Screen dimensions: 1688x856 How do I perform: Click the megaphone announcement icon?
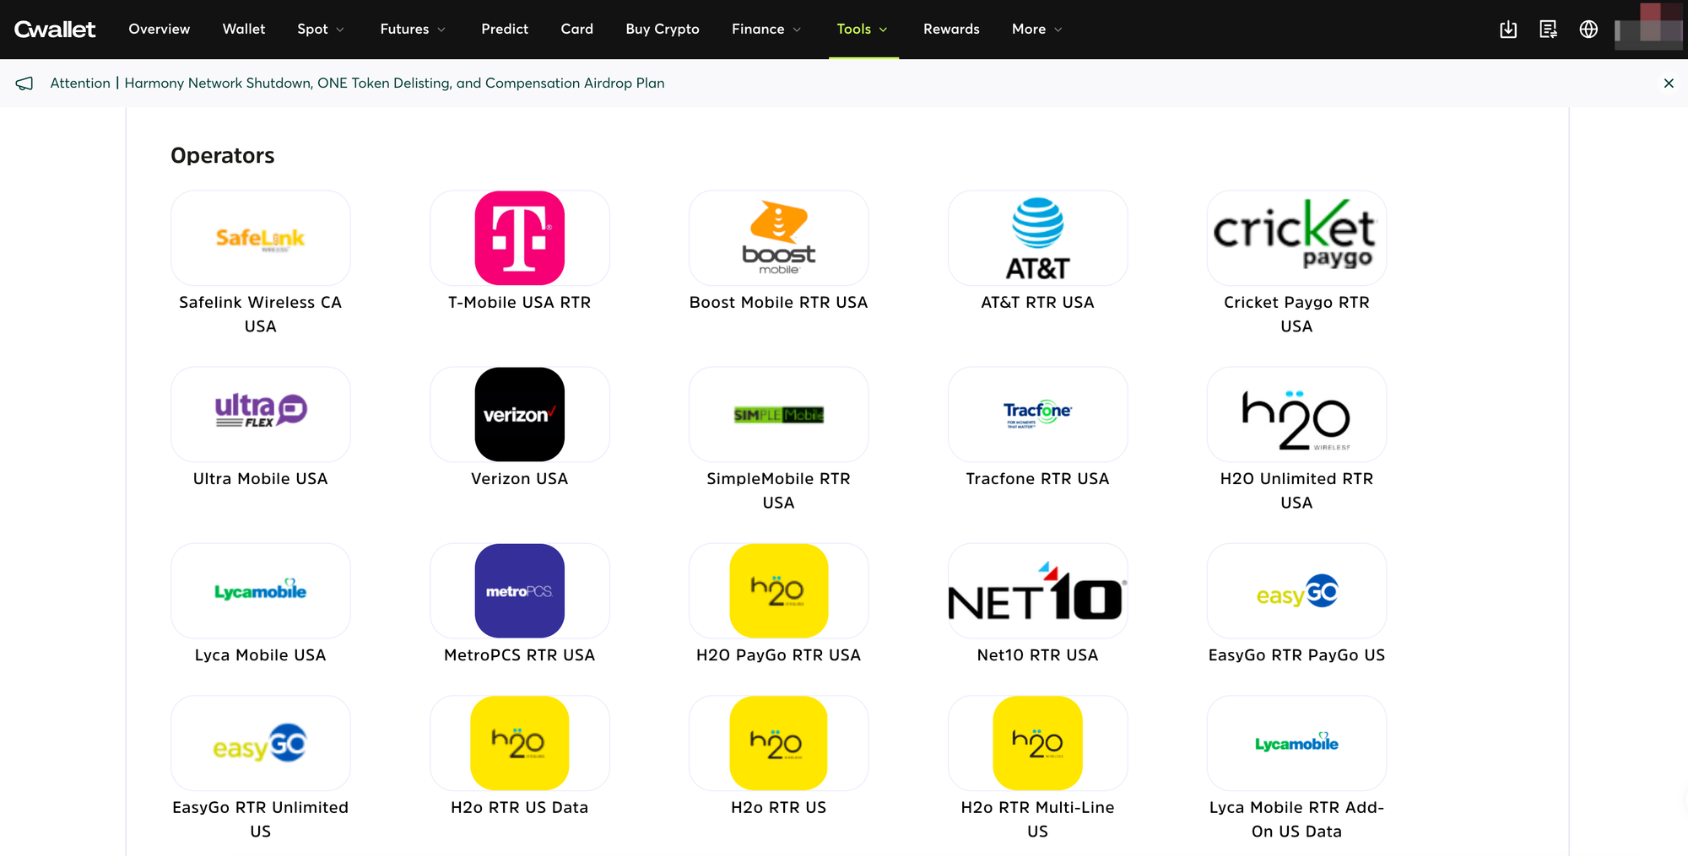tap(24, 83)
